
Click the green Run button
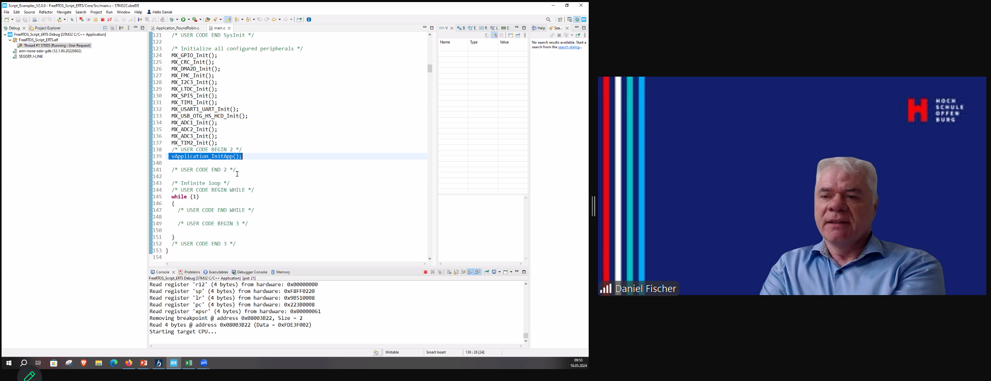183,20
